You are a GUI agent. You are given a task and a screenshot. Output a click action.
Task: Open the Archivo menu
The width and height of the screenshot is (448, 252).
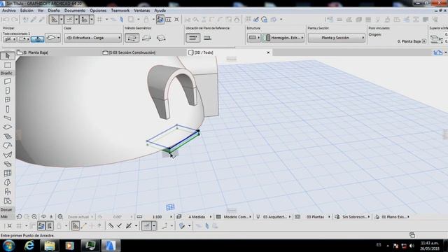click(x=9, y=10)
